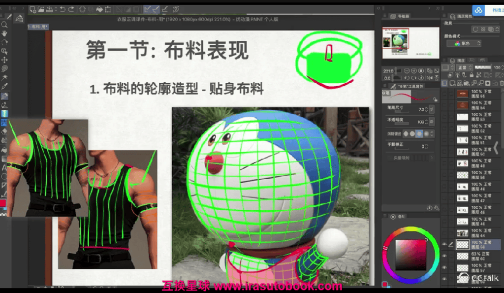Image resolution: width=504 pixels, height=293 pixels.
Task: Expand the 矢量吸附 settings arrow
Action: [x=432, y=158]
